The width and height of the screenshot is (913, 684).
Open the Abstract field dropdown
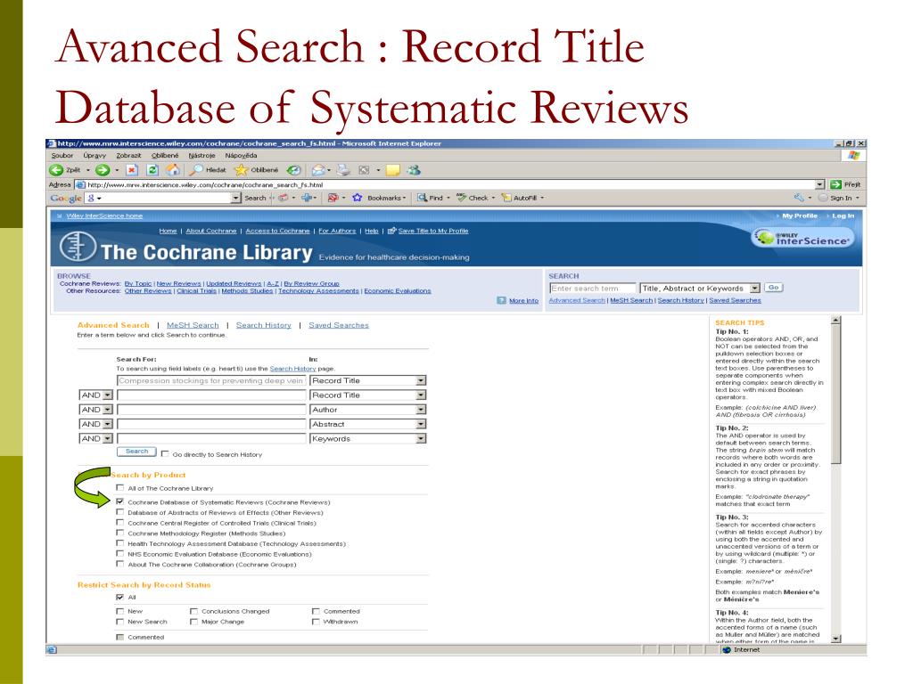[x=421, y=424]
